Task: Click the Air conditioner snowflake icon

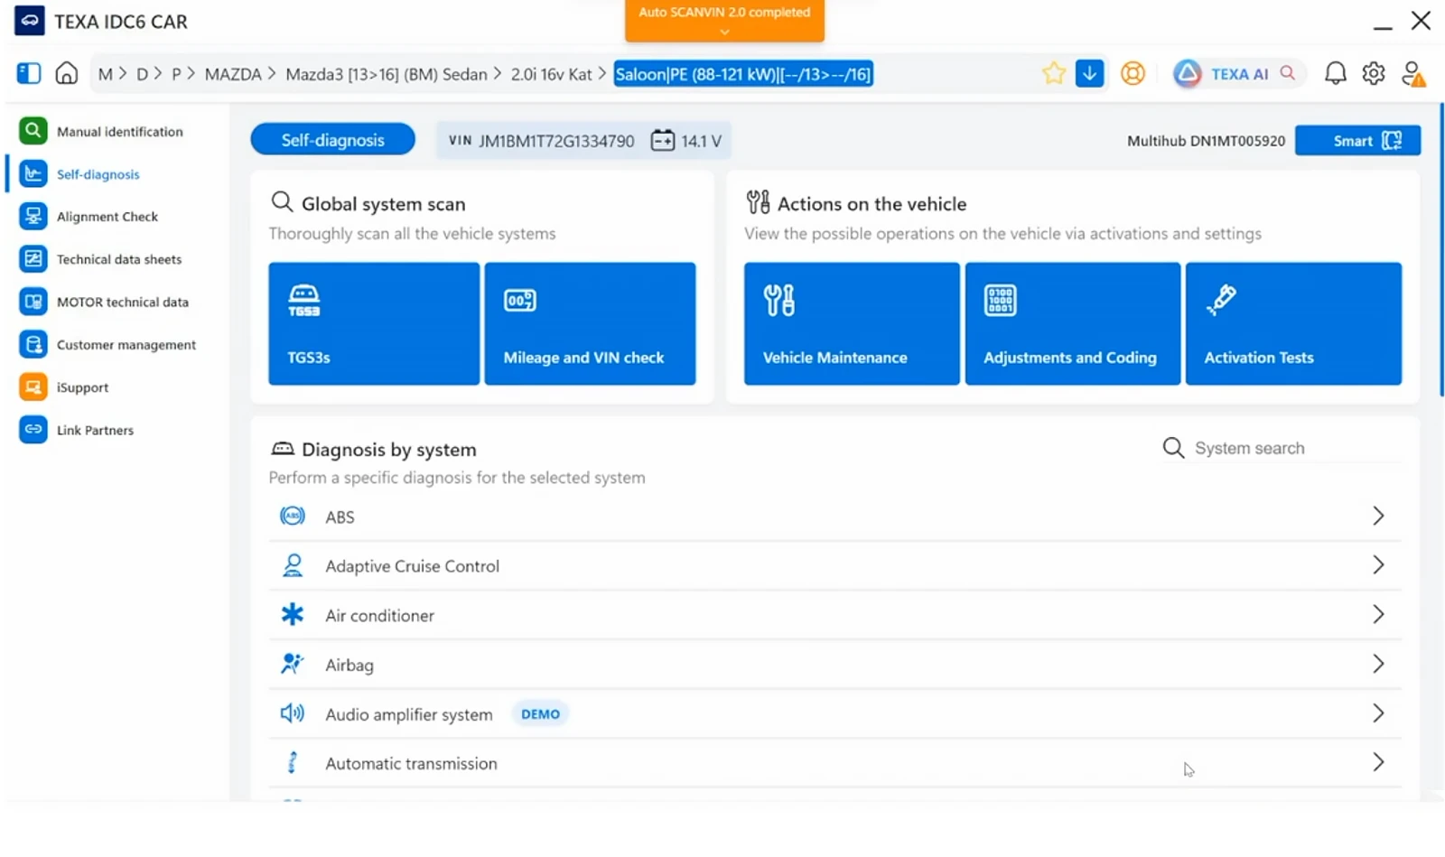Action: (292, 615)
